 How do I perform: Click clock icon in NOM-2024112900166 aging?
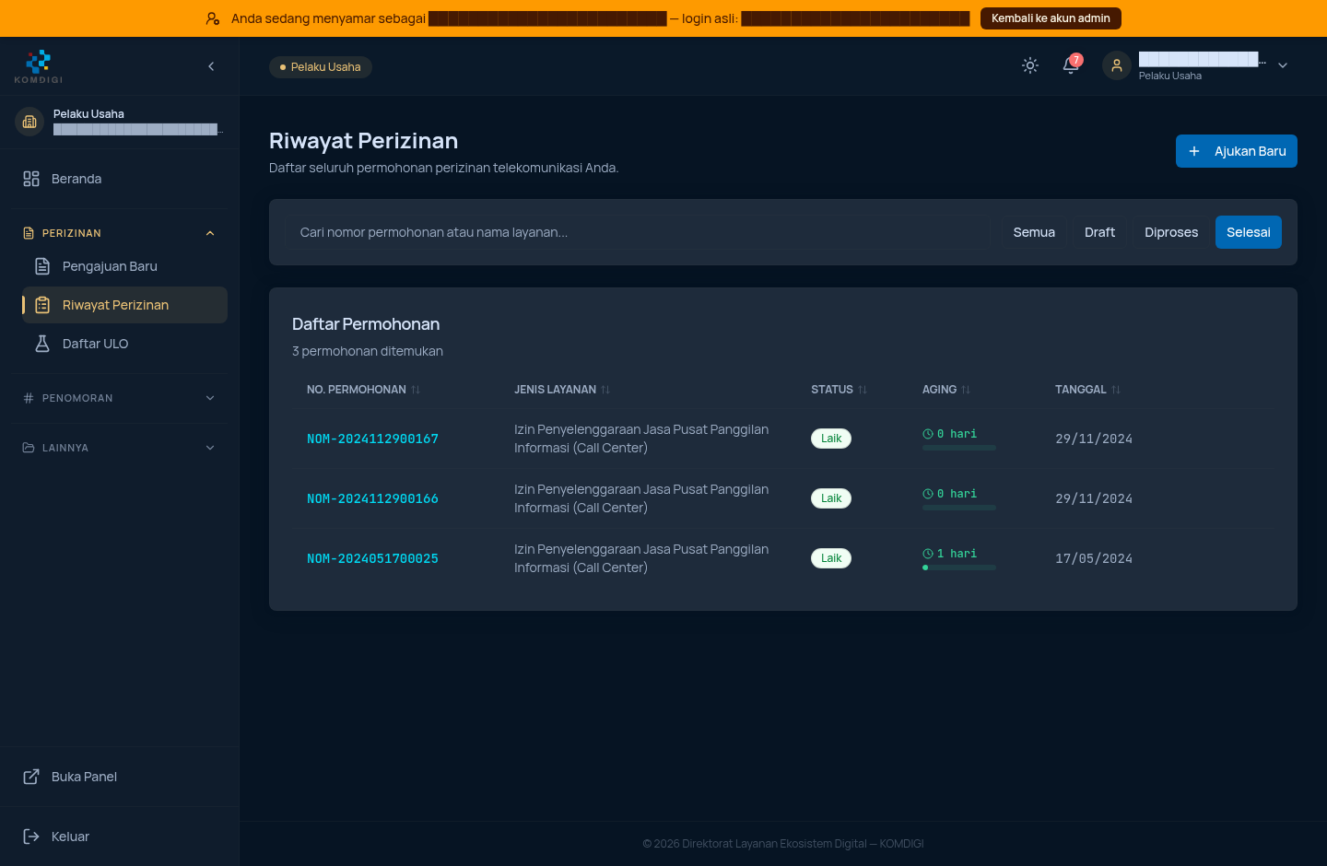click(928, 494)
